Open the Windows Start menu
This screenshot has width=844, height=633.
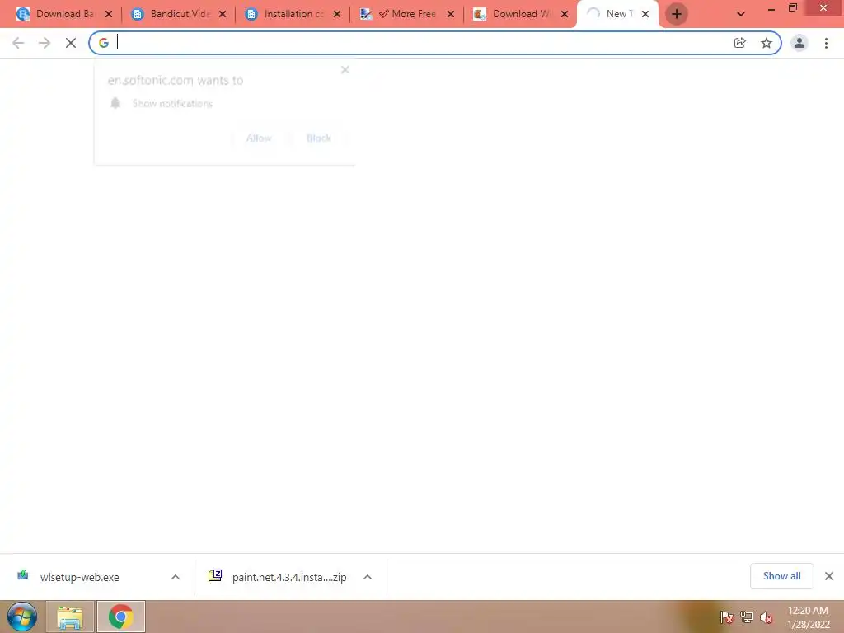22,617
